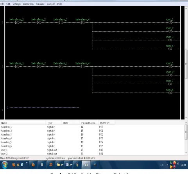Select Xwireless_4 contact in rung 5
188x174 pixels.
[82, 23]
